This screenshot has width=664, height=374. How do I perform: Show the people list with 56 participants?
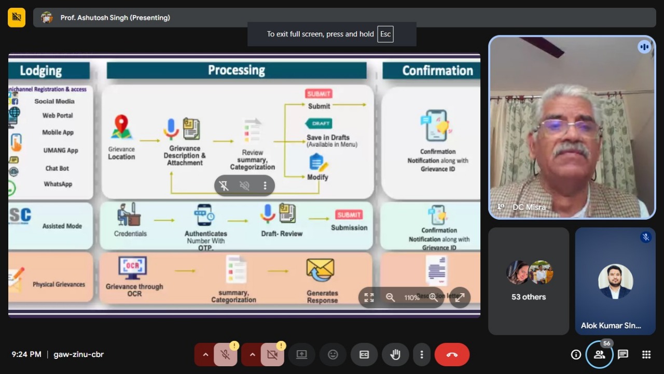(x=599, y=355)
